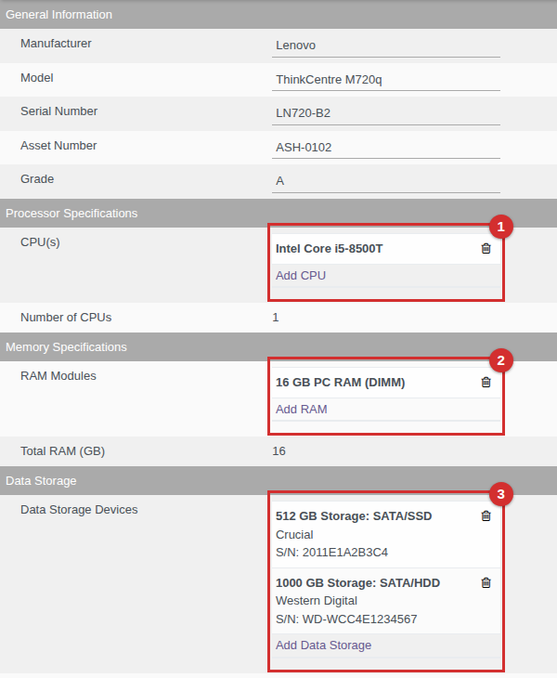
Task: Click the Crucial manufacturer text
Action: (294, 534)
